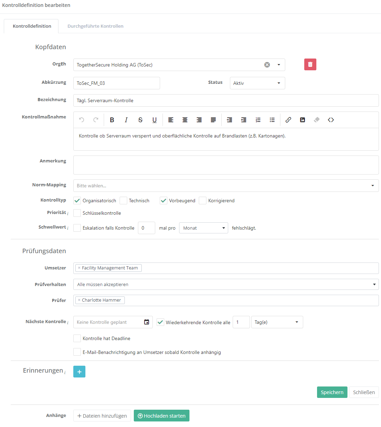The width and height of the screenshot is (381, 427).
Task: Switch to Durchgeführte Kontrollen tab
Action: (95, 26)
